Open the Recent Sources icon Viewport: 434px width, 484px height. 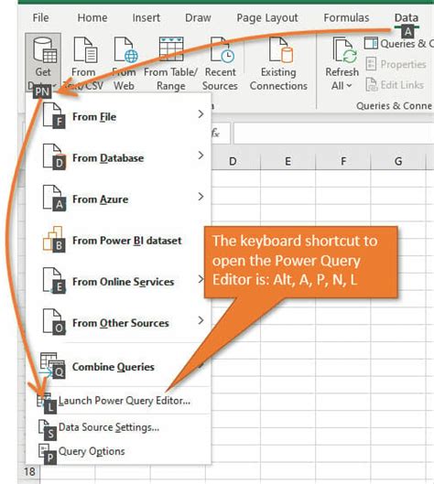pyautogui.click(x=222, y=49)
